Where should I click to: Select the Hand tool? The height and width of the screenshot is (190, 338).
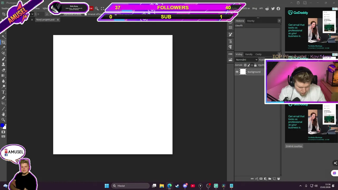(x=3, y=114)
